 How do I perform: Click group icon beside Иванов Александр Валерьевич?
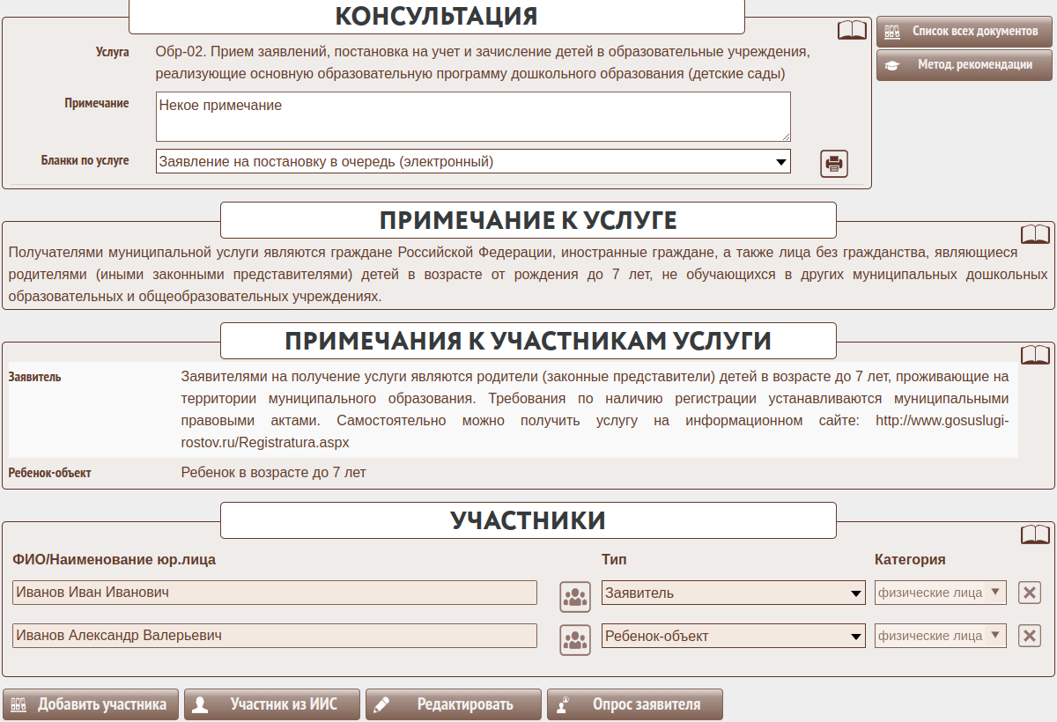pyautogui.click(x=575, y=639)
